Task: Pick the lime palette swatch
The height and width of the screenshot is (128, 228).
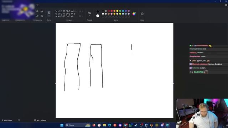Action: tap(120, 14)
